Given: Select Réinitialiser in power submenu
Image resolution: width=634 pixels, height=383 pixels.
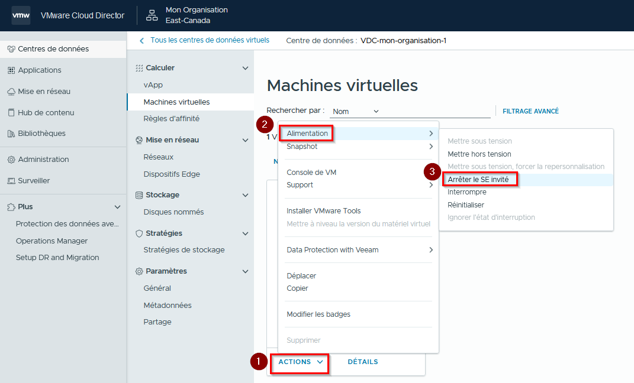Looking at the screenshot, I should 465,205.
